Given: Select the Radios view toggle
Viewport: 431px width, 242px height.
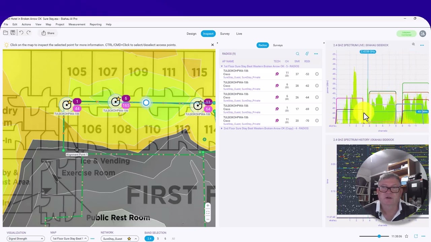Looking at the screenshot, I should pyautogui.click(x=263, y=45).
